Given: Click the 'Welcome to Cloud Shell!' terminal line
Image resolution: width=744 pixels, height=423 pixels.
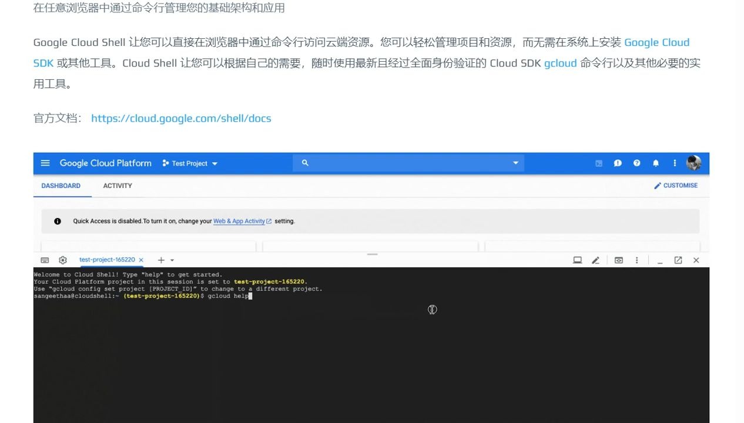Looking at the screenshot, I should coord(128,274).
